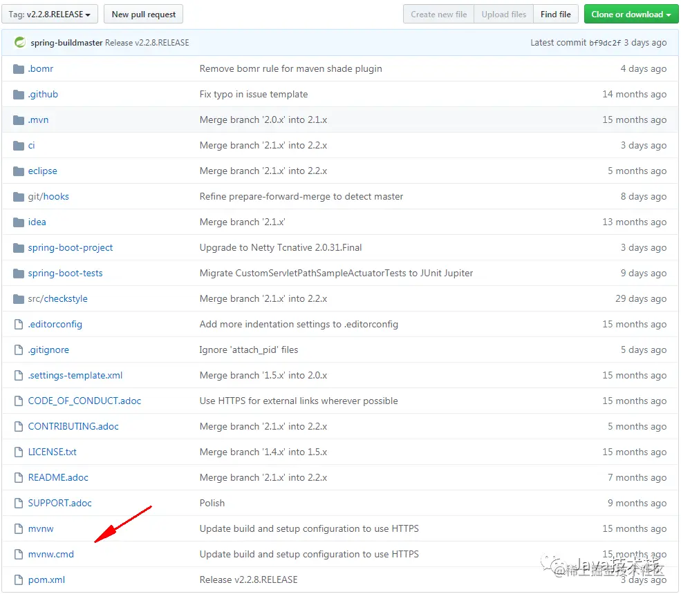Open the ci folder
681x594 pixels.
31,146
